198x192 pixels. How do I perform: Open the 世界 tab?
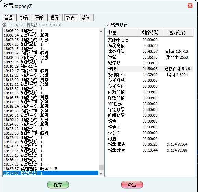pyautogui.click(x=56, y=17)
